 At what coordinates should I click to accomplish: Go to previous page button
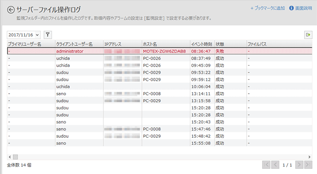coord(275,165)
